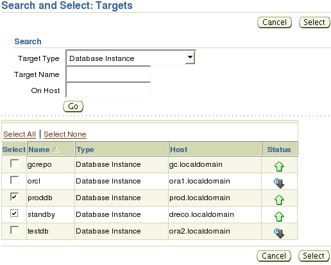
Task: Click the down status icon for orcl
Action: pos(279,184)
